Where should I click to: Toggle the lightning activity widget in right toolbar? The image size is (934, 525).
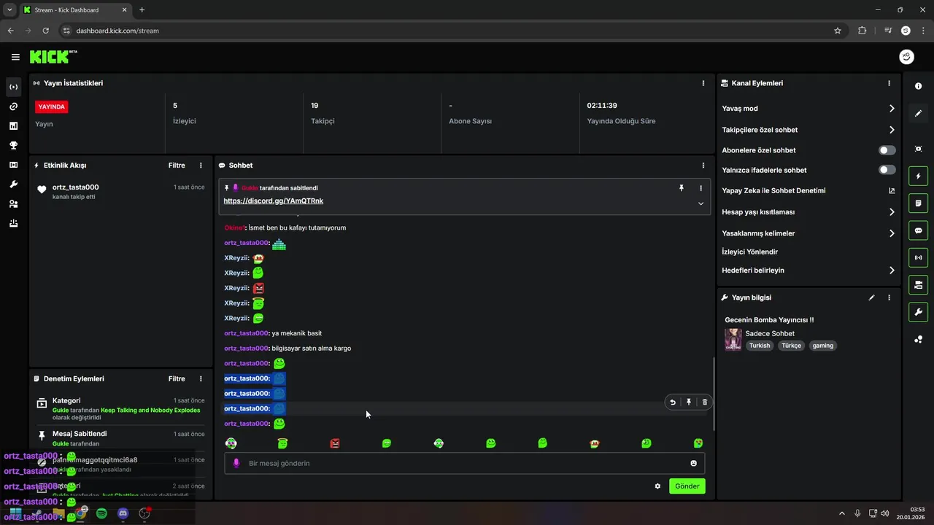point(918,176)
